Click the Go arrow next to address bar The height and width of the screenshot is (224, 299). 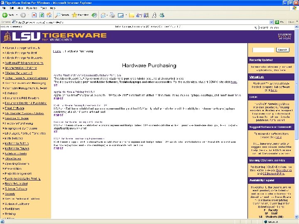pos(277,22)
